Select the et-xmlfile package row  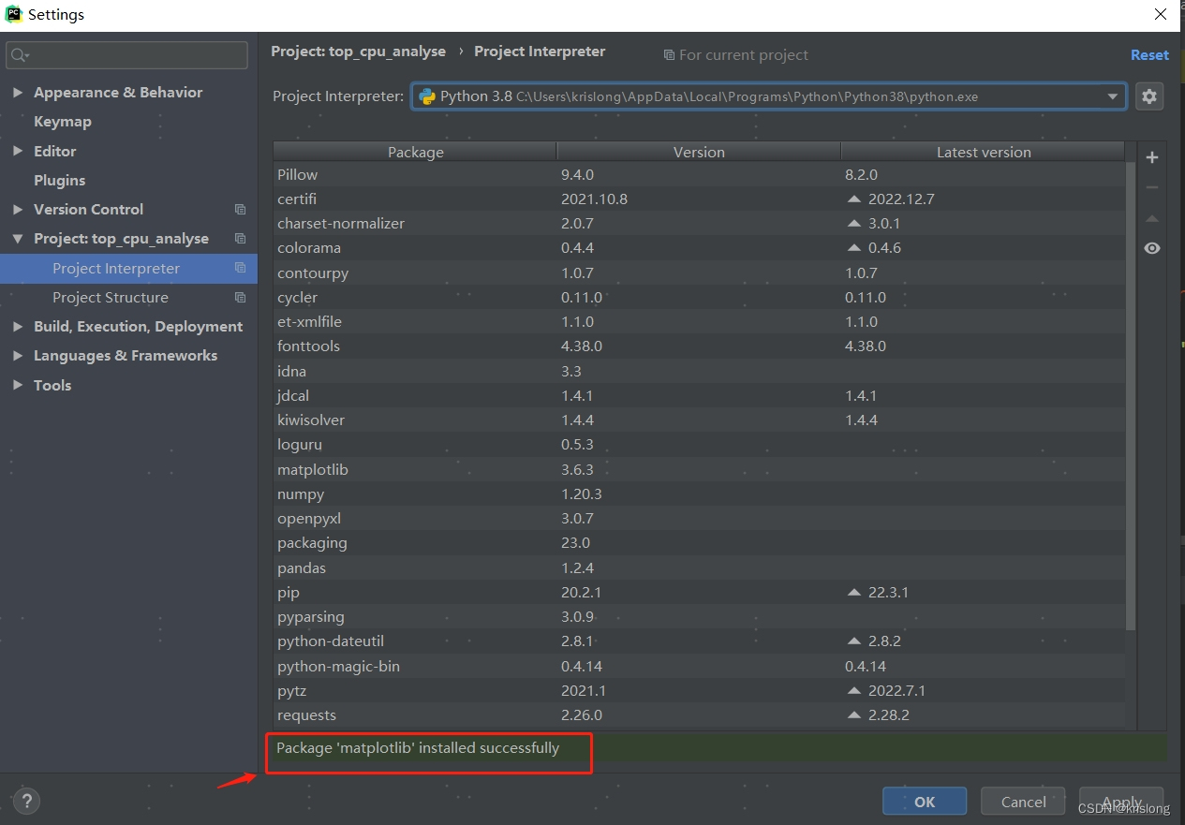(x=699, y=322)
